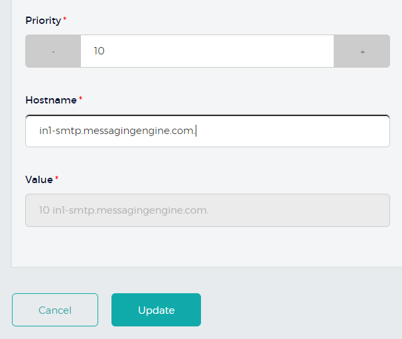Click the hostname portion inside the Value field
The image size is (402, 339).
coord(131,210)
